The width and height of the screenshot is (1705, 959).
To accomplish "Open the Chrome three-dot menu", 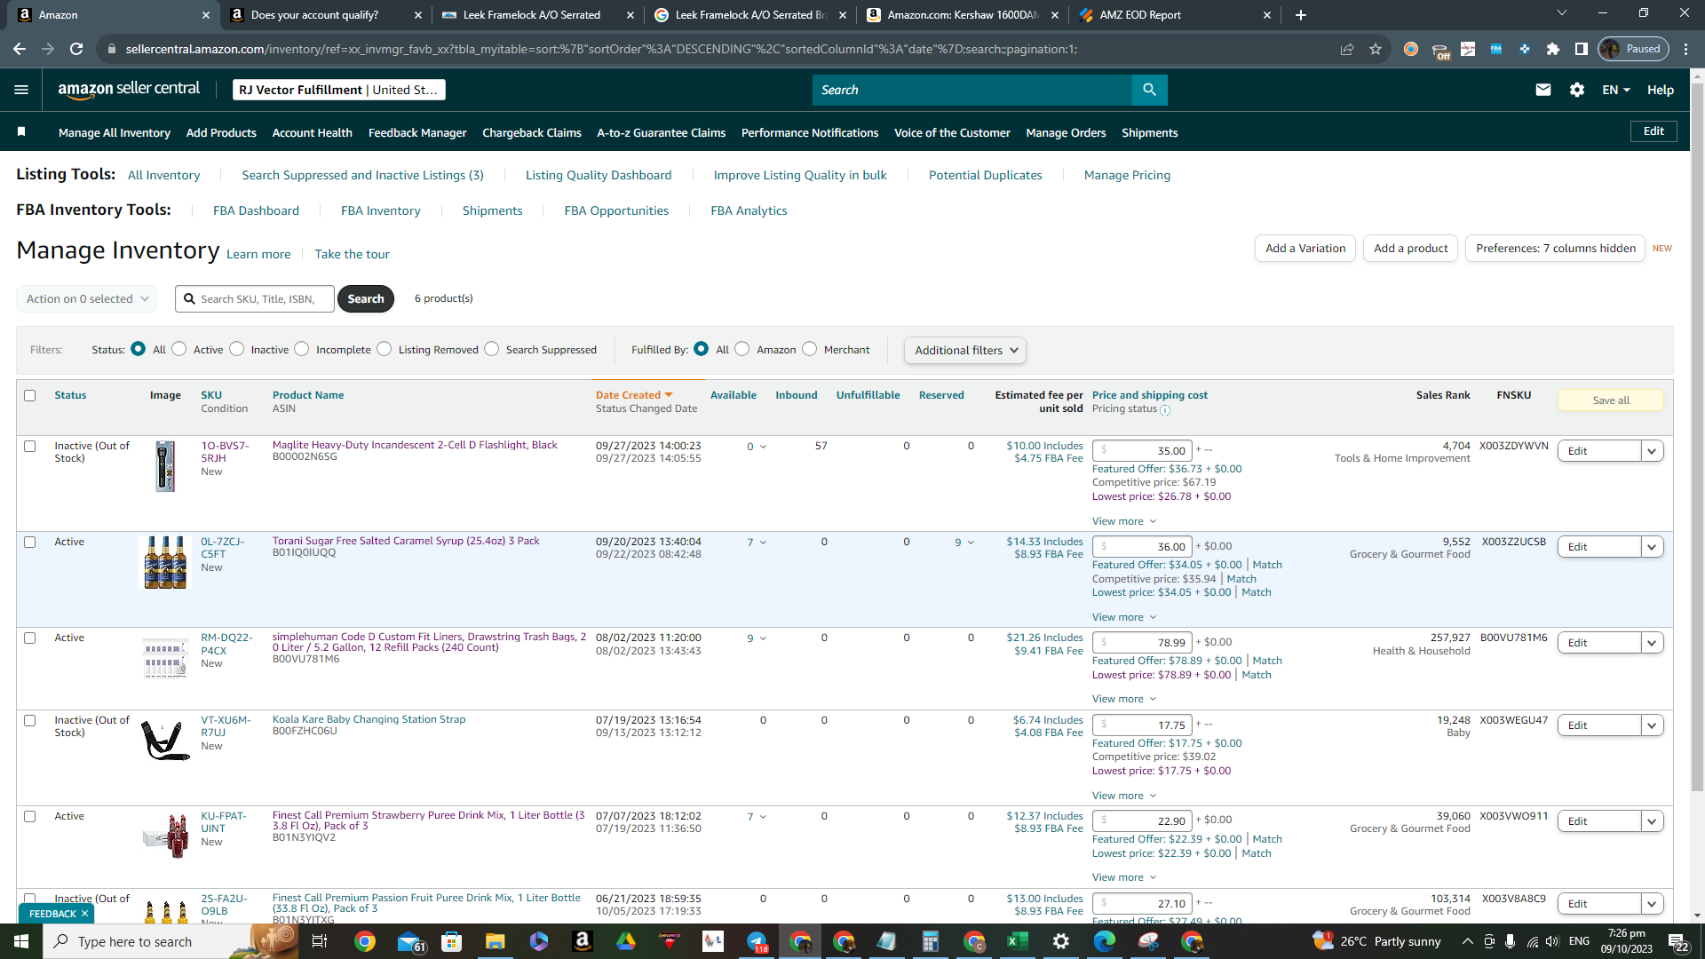I will pos(1686,49).
